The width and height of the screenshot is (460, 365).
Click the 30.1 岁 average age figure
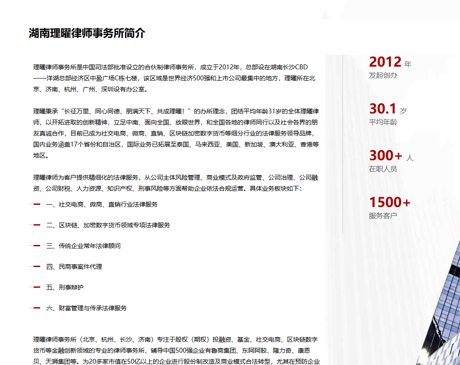388,109
